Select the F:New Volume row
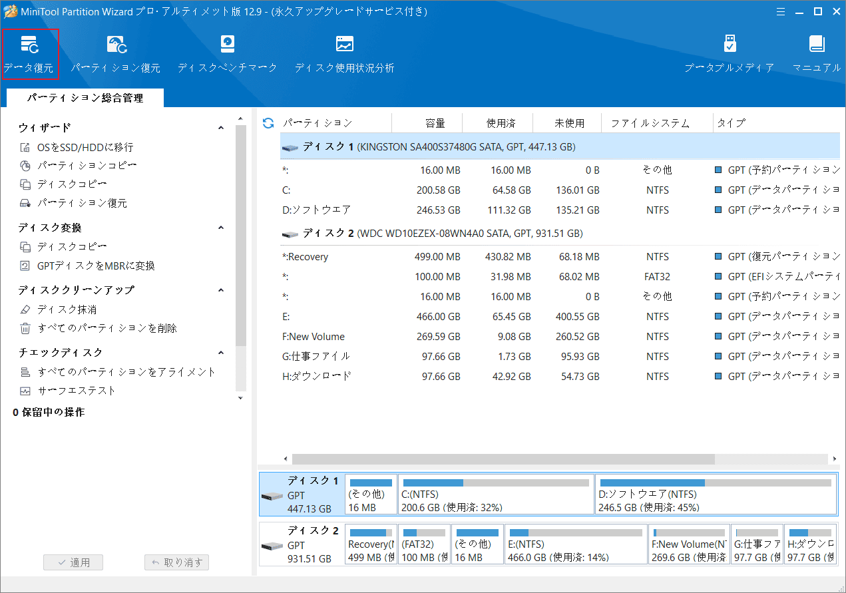Image resolution: width=846 pixels, height=593 pixels. tap(560, 337)
